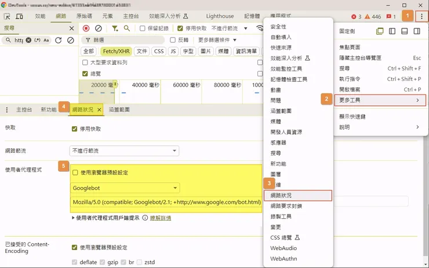This screenshot has height=268, width=429.
Task: Switch to the 效能 tab
Action: pos(40,16)
